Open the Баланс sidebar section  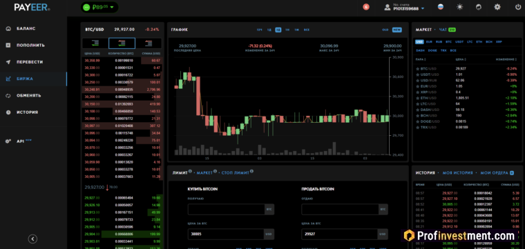pos(26,29)
